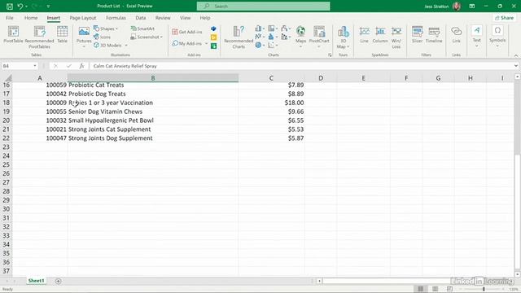Insert a waterfall or stock chart

(x=286, y=28)
